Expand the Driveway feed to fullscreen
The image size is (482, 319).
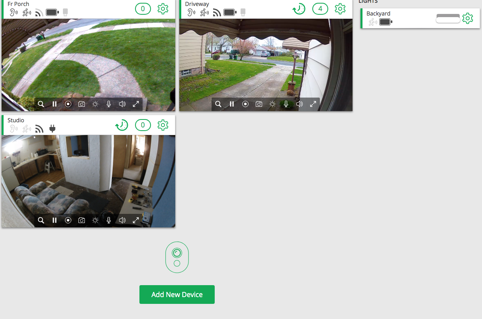point(313,104)
